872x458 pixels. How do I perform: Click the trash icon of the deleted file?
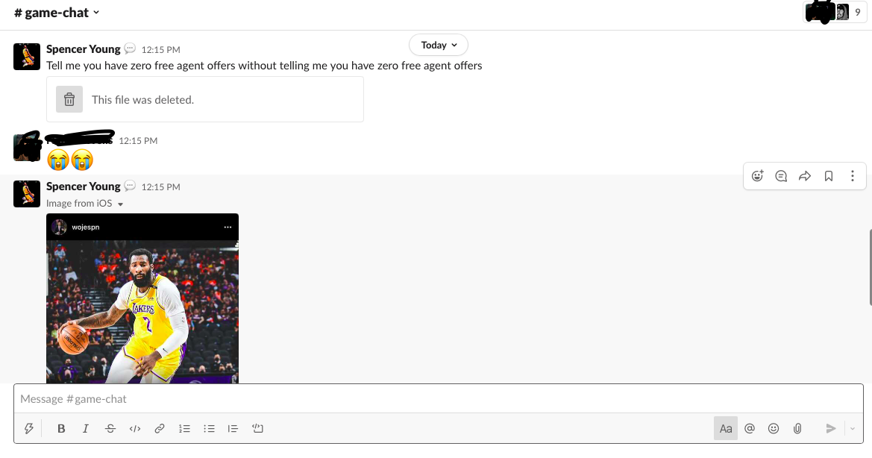tap(69, 99)
